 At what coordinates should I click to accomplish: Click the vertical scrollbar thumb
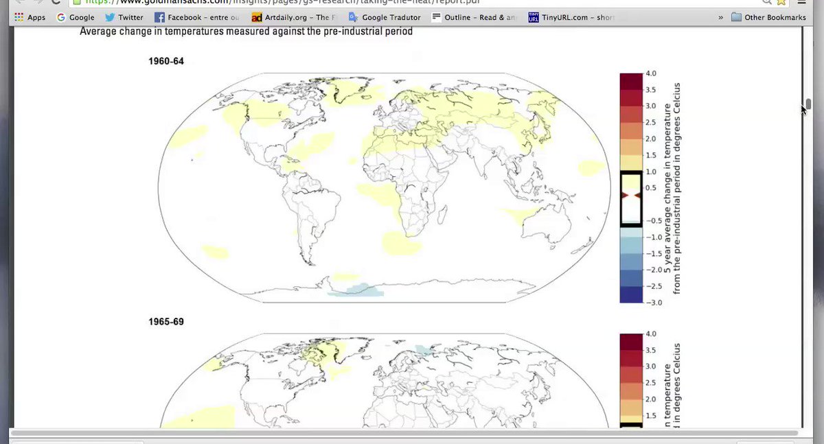[x=808, y=104]
